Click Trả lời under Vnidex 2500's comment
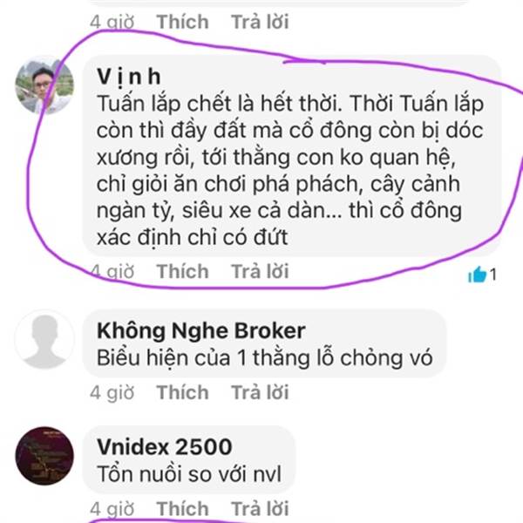The image size is (523, 523). click(260, 508)
